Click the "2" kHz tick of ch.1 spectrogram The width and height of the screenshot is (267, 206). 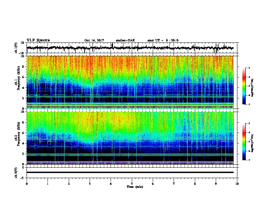click(23, 98)
